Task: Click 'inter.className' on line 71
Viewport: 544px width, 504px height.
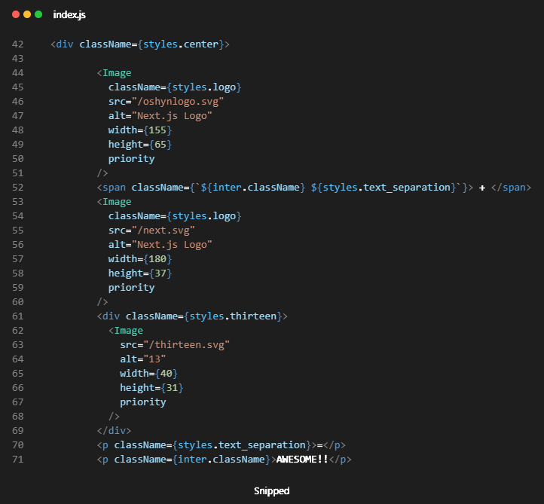Action: 222,460
